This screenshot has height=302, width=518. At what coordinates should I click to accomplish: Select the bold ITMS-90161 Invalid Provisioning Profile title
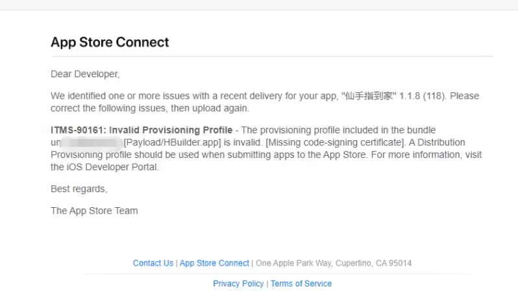[x=142, y=130]
